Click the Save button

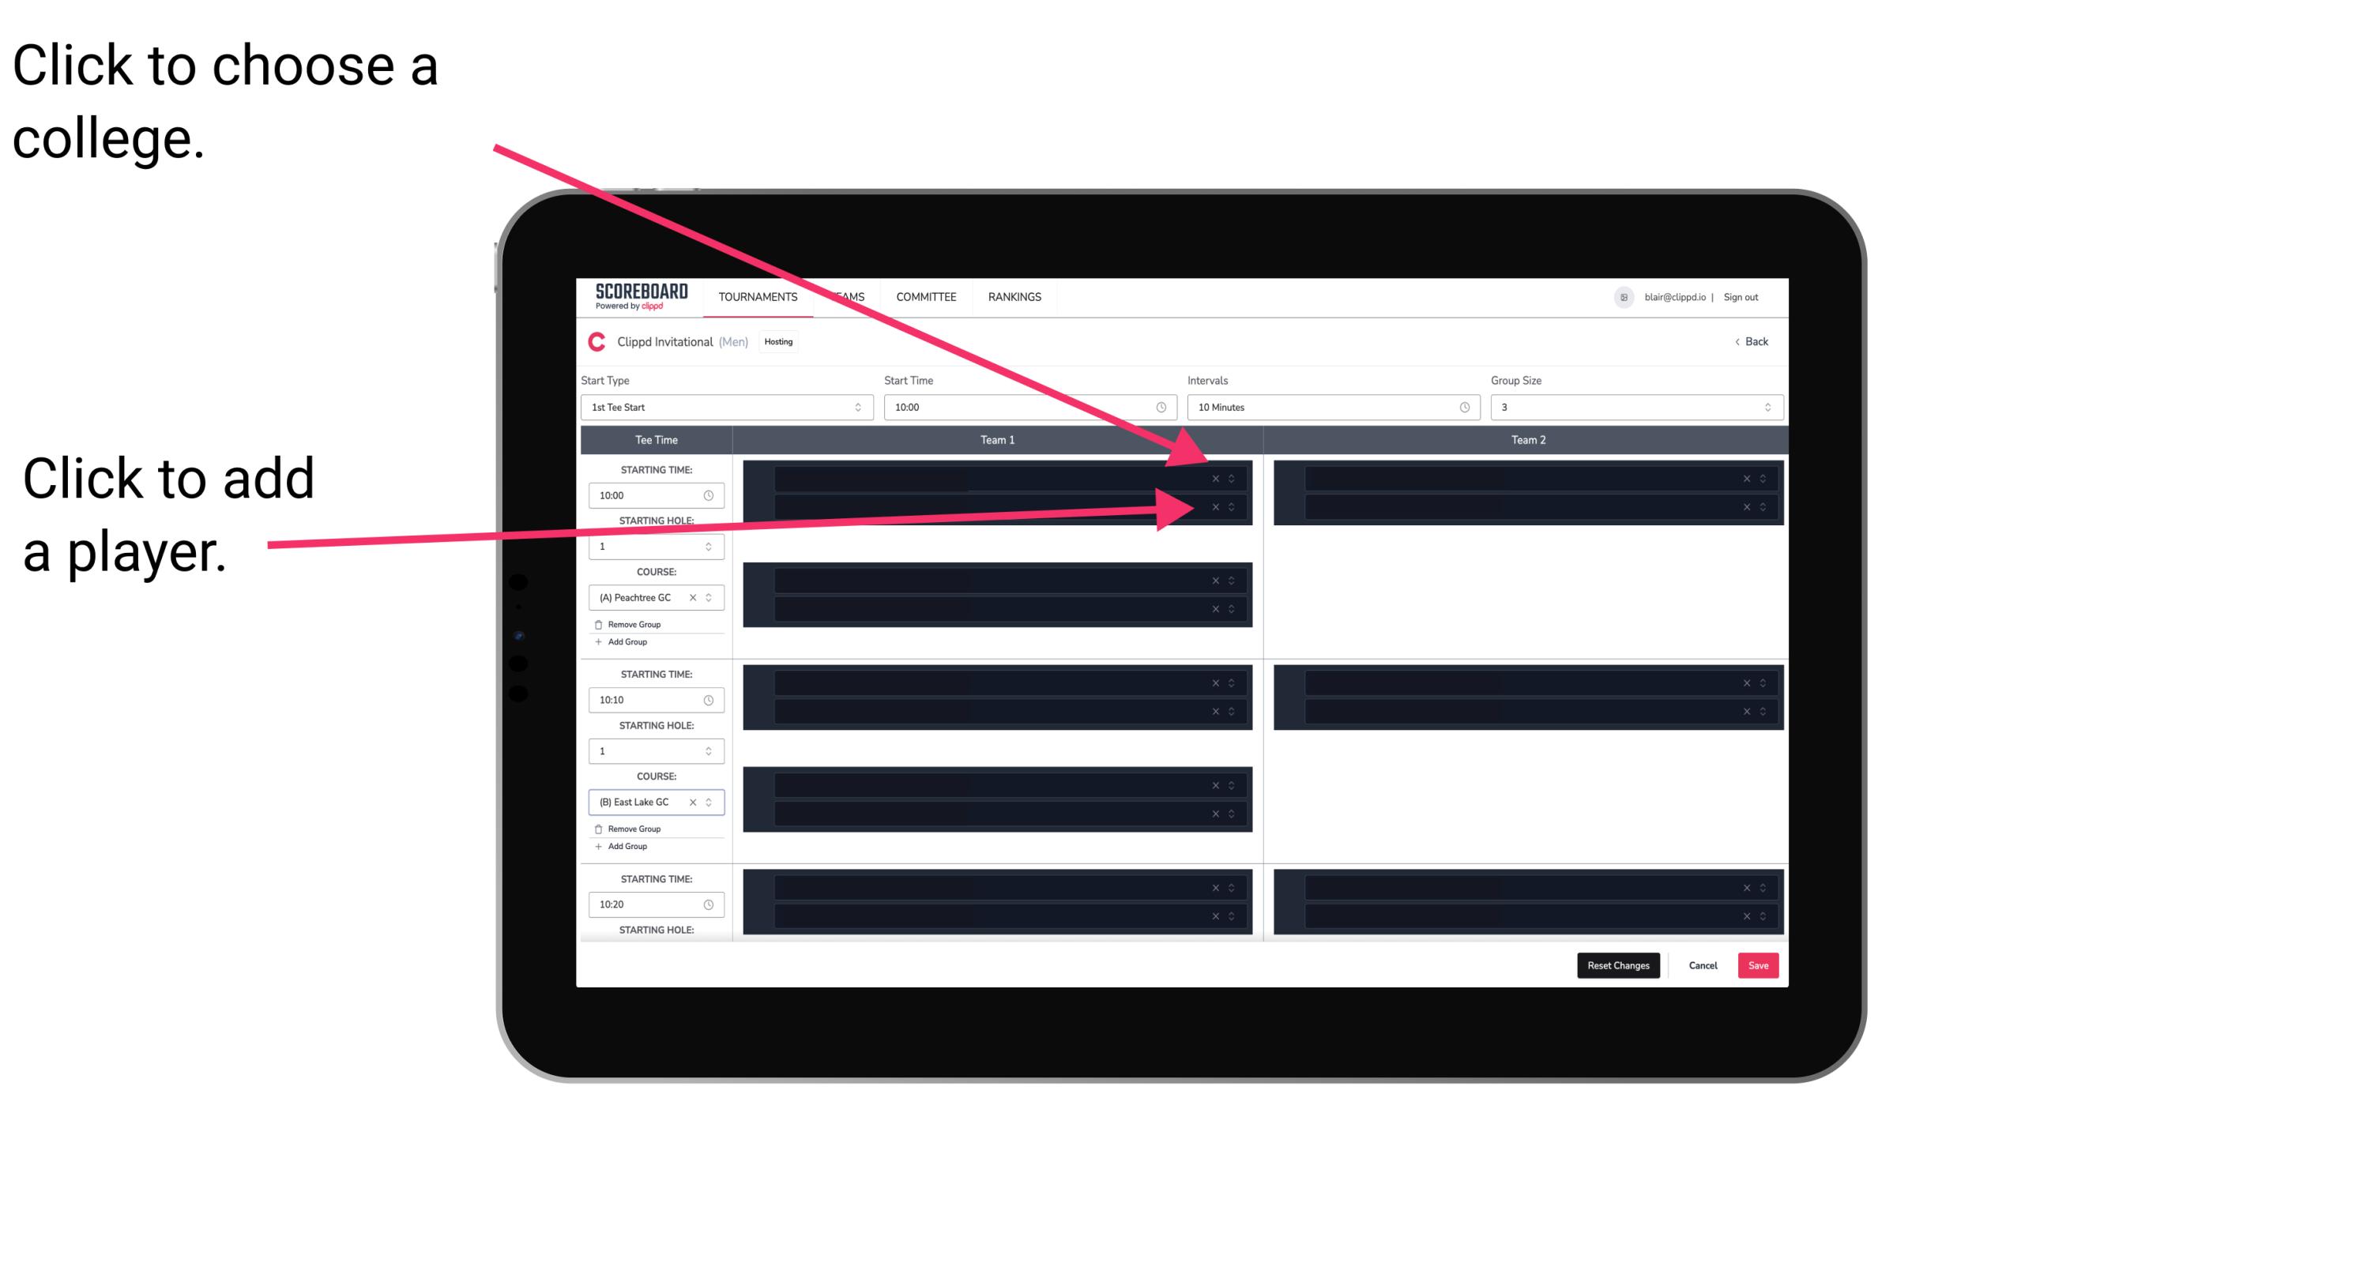pyautogui.click(x=1759, y=964)
